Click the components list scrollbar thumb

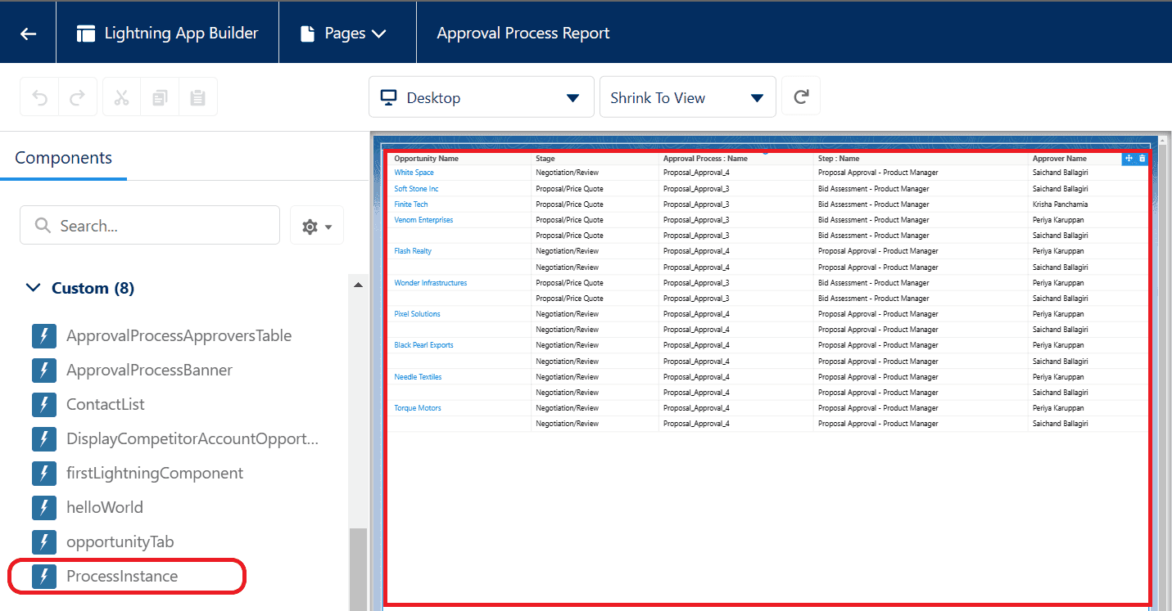point(358,569)
